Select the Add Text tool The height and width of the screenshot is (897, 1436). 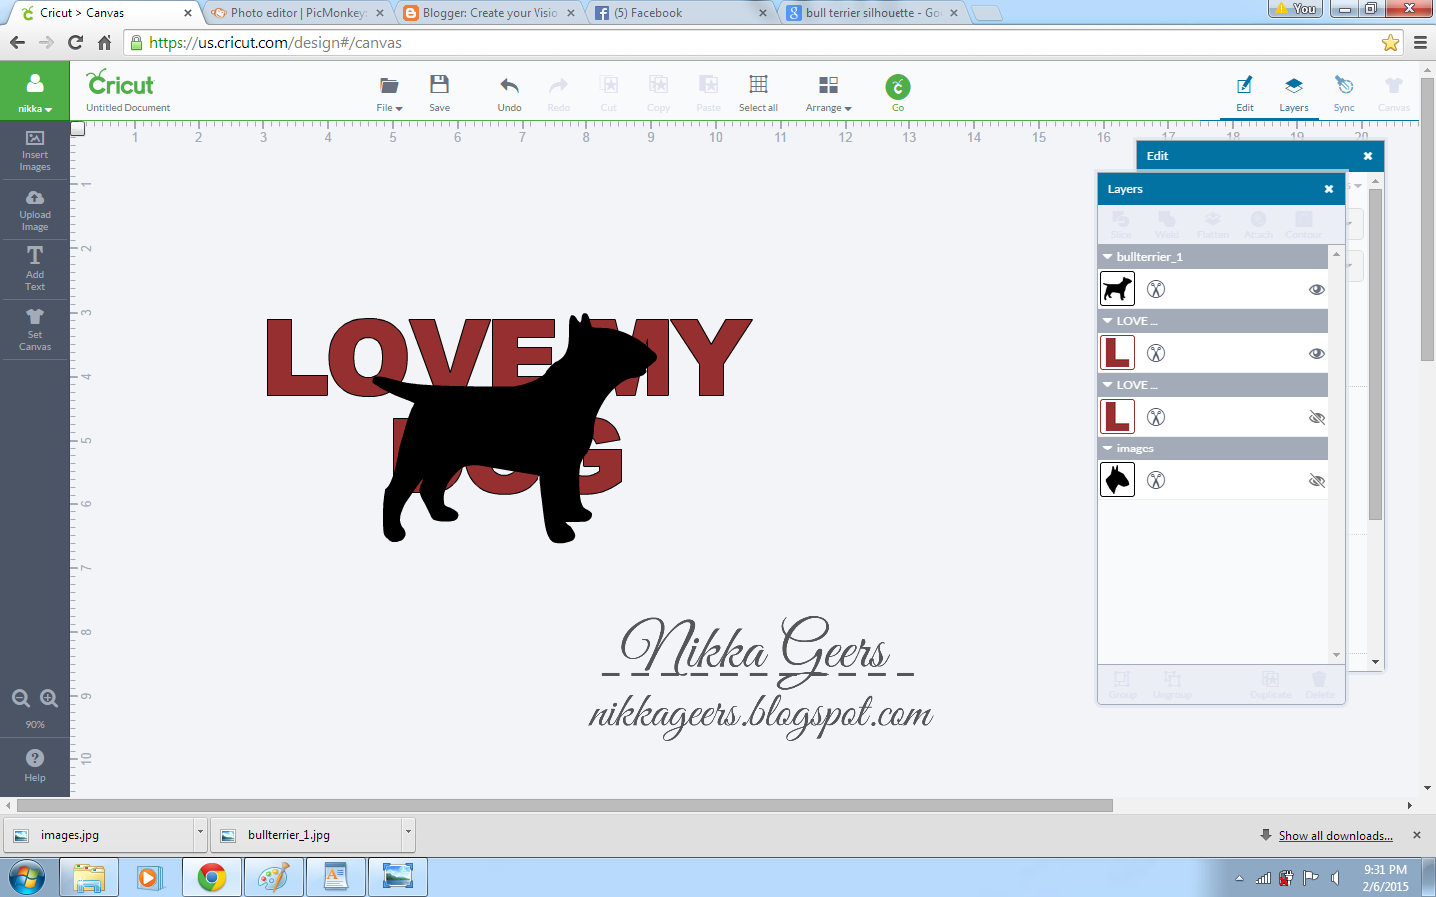pos(35,268)
